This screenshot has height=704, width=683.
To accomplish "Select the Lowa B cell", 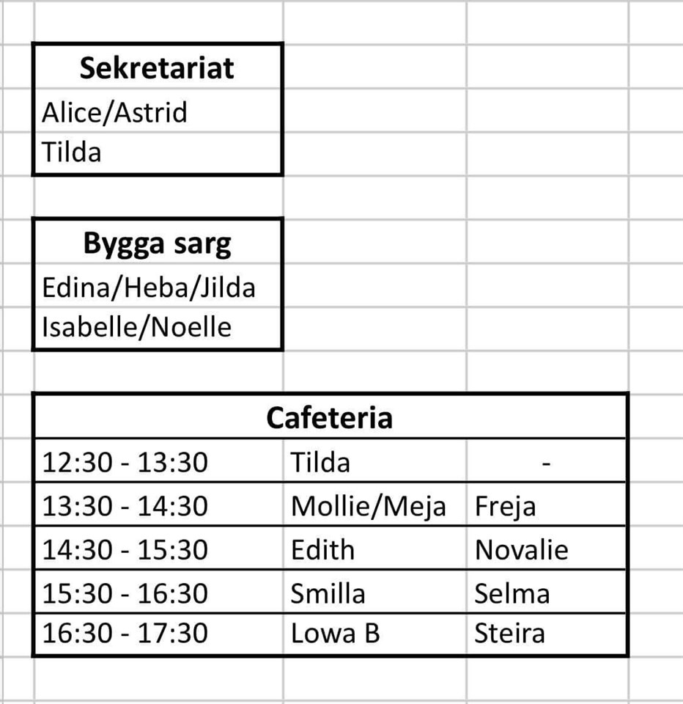I will [x=336, y=633].
